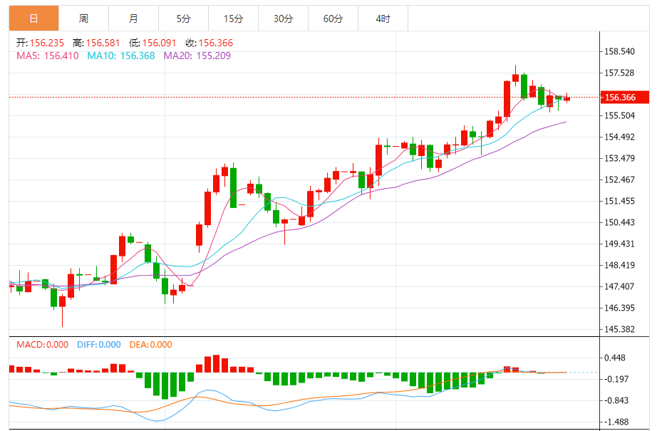
Task: Click the 147.407 price axis label
Action: pos(619,286)
